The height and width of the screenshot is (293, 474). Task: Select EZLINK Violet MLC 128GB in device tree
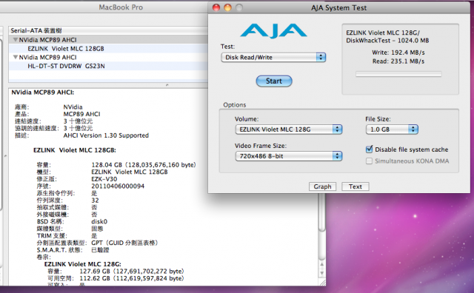(x=66, y=49)
